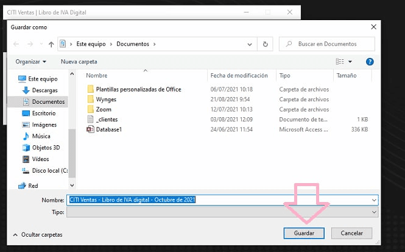Click Nueva carpeta in toolbar
This screenshot has height=252, width=405.
[x=79, y=62]
